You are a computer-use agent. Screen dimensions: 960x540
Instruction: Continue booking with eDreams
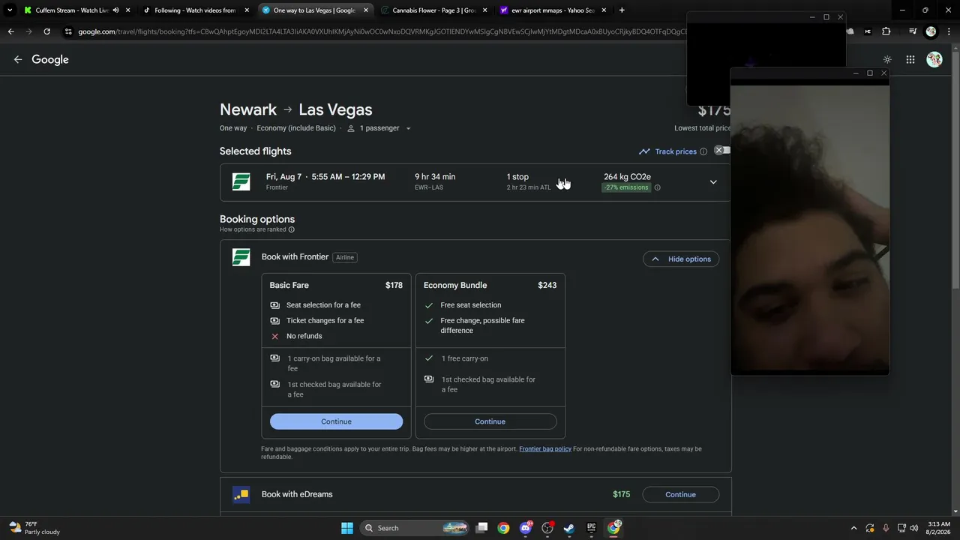point(680,494)
